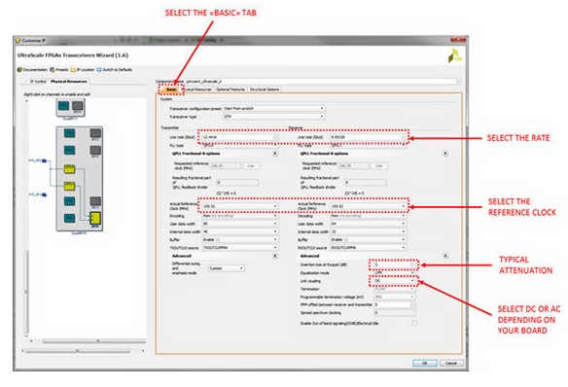The image size is (568, 387).
Task: Collapse receiver QPLL Fractional-N options section
Action: [x=445, y=154]
